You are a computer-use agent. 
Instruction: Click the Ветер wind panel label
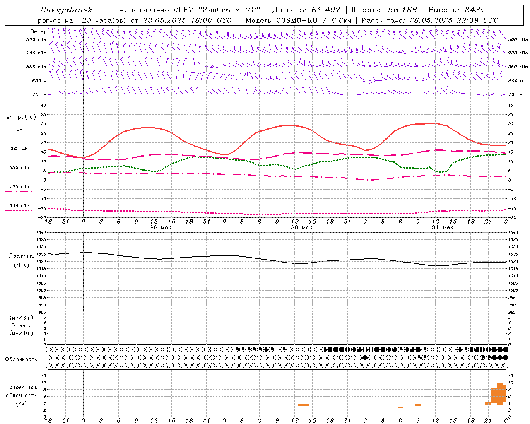(38, 31)
